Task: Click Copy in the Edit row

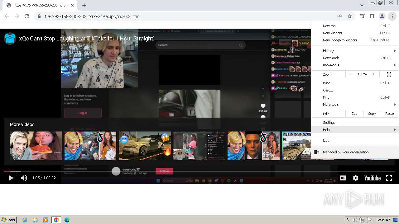Action: pyautogui.click(x=372, y=114)
